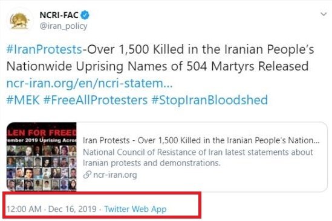The image size is (332, 221).
Task: Click the tweet text about 1,500 killed
Action: coord(160,58)
